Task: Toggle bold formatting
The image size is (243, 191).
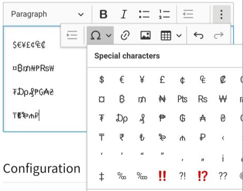Action: coord(103,14)
